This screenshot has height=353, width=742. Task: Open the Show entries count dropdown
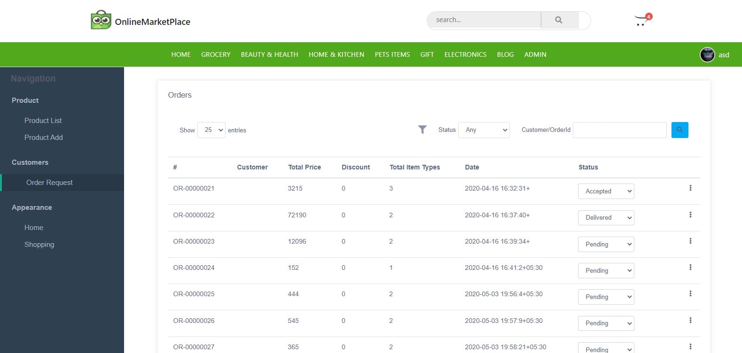211,130
